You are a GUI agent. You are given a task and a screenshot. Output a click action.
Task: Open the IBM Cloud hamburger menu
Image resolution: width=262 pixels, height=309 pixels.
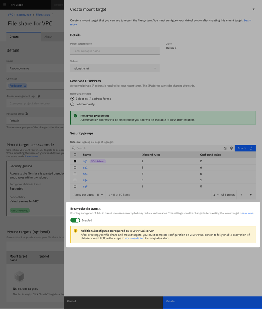(x=5, y=5)
